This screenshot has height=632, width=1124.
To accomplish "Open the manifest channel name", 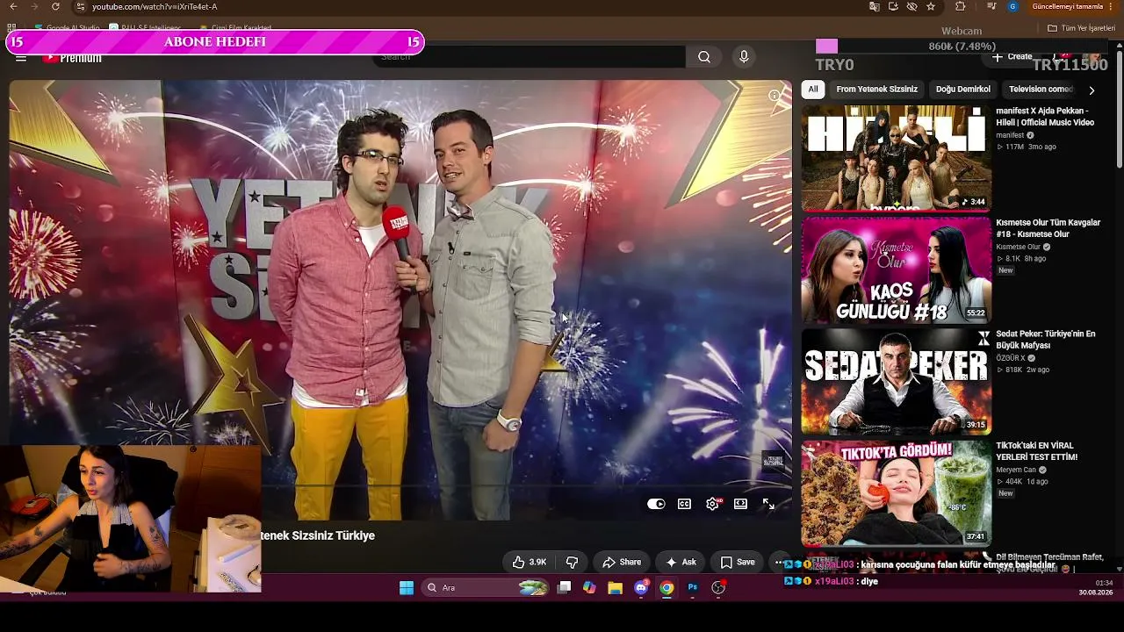I will [x=1010, y=135].
